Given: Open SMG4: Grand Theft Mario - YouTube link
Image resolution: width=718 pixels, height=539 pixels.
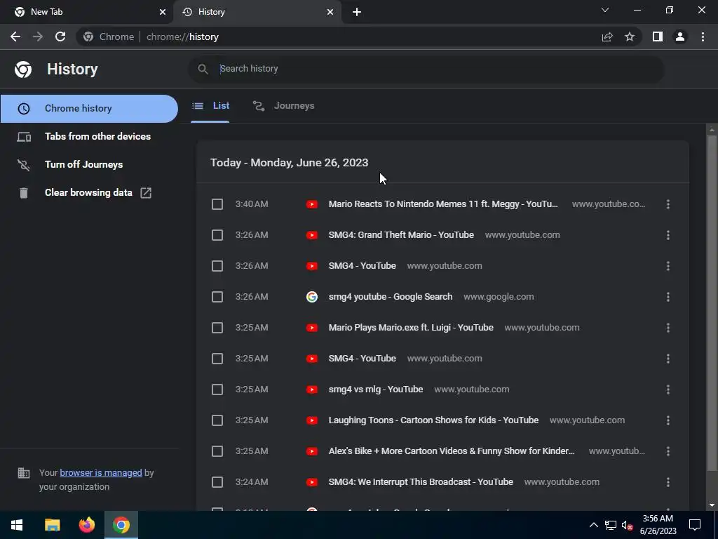Looking at the screenshot, I should [401, 234].
